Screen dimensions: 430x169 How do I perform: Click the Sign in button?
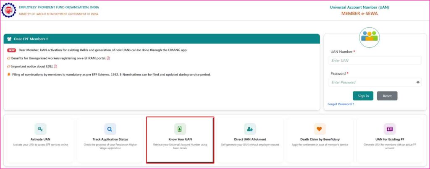point(363,96)
